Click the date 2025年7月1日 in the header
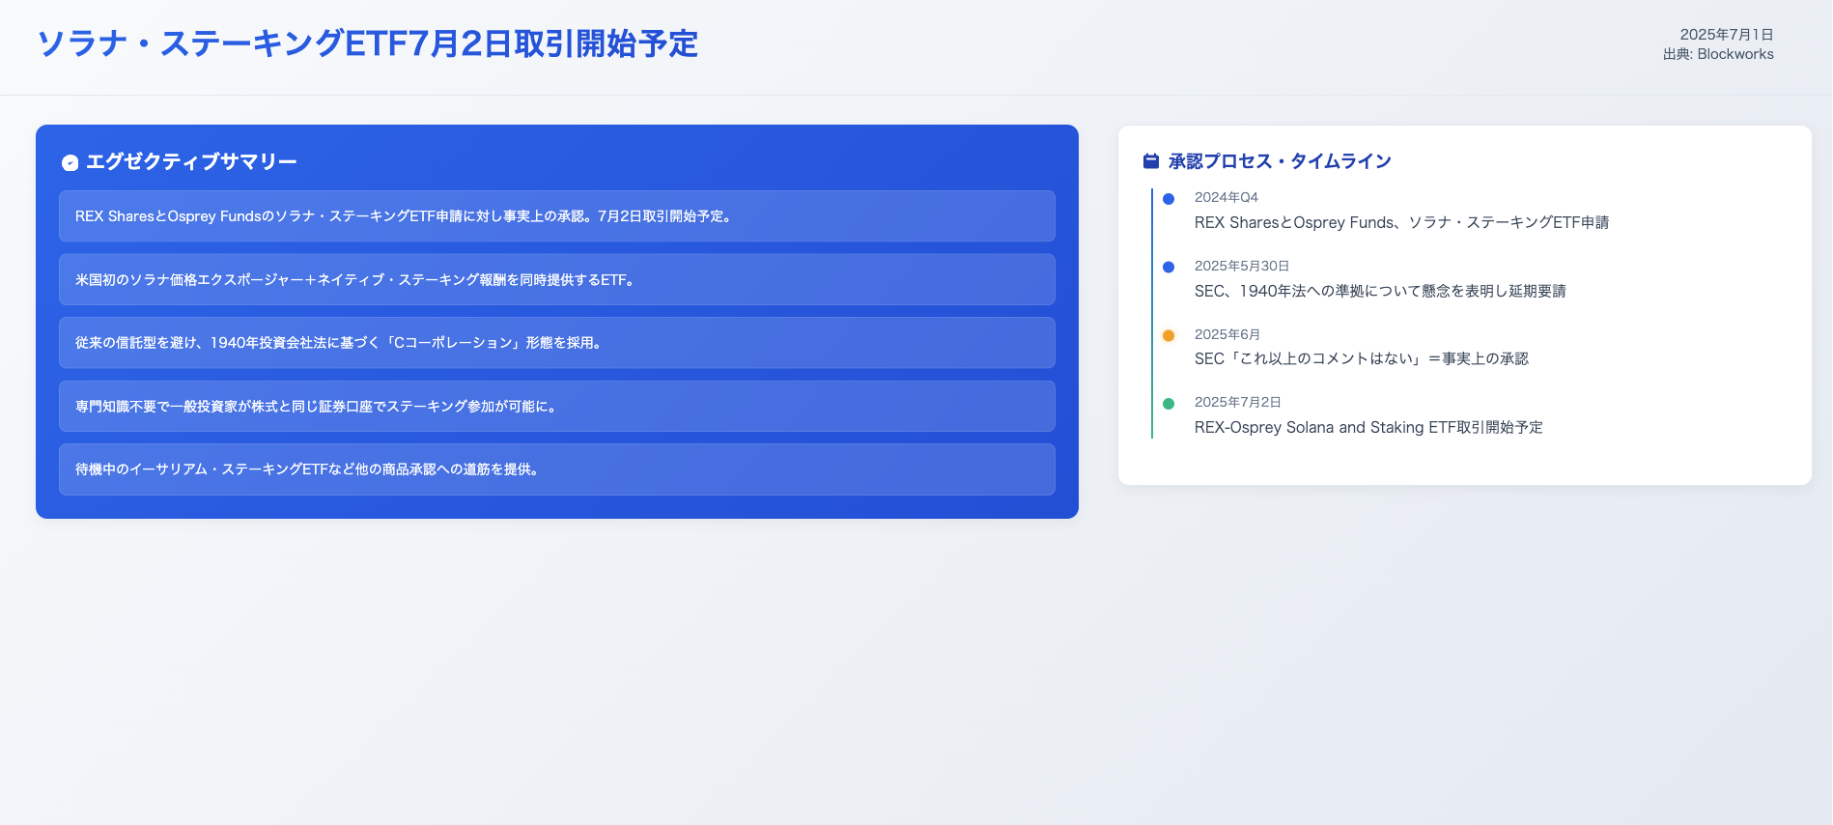1833x825 pixels. pos(1727,35)
